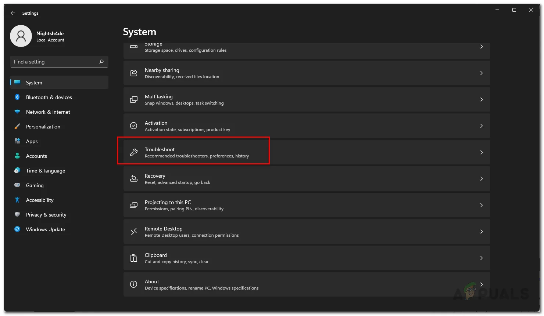The height and width of the screenshot is (316, 544).
Task: Open Bluetooth & devices in sidebar
Action: click(x=49, y=97)
